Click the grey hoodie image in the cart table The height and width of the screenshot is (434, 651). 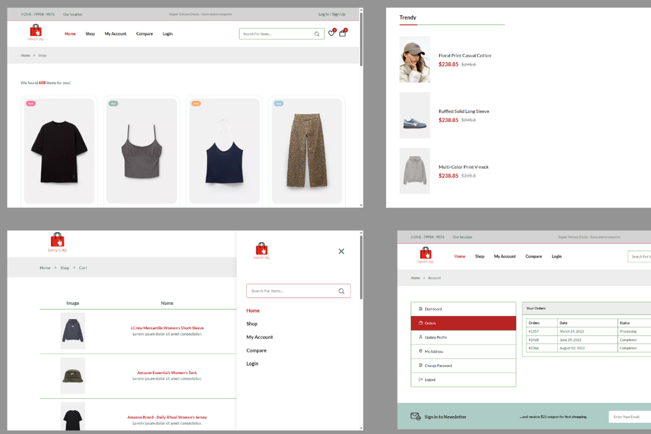73,330
